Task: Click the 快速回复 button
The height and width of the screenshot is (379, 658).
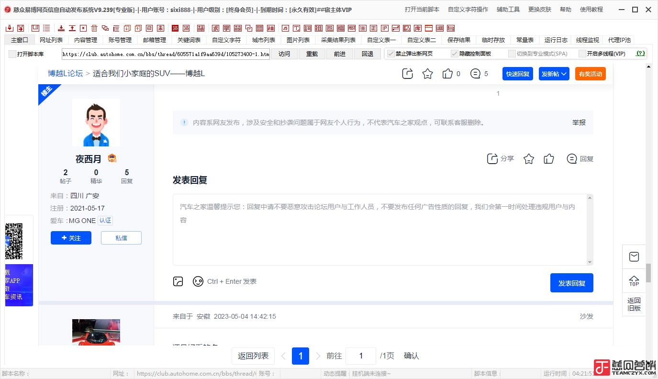Action: point(518,74)
